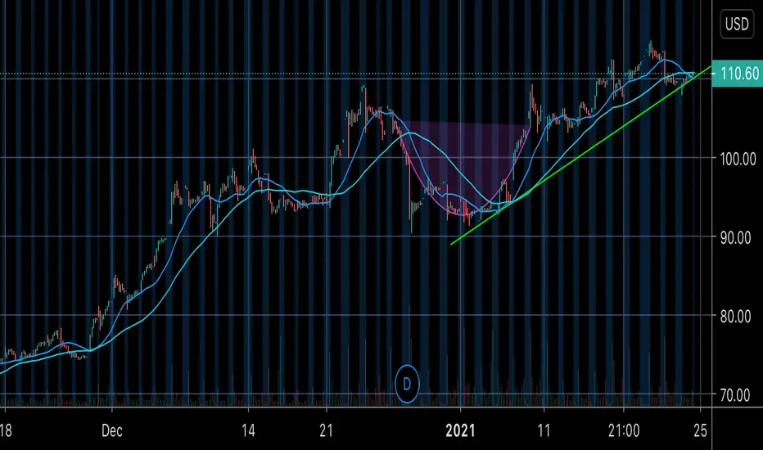Click the 100.00 price axis label
The width and height of the screenshot is (763, 450).
click(738, 159)
